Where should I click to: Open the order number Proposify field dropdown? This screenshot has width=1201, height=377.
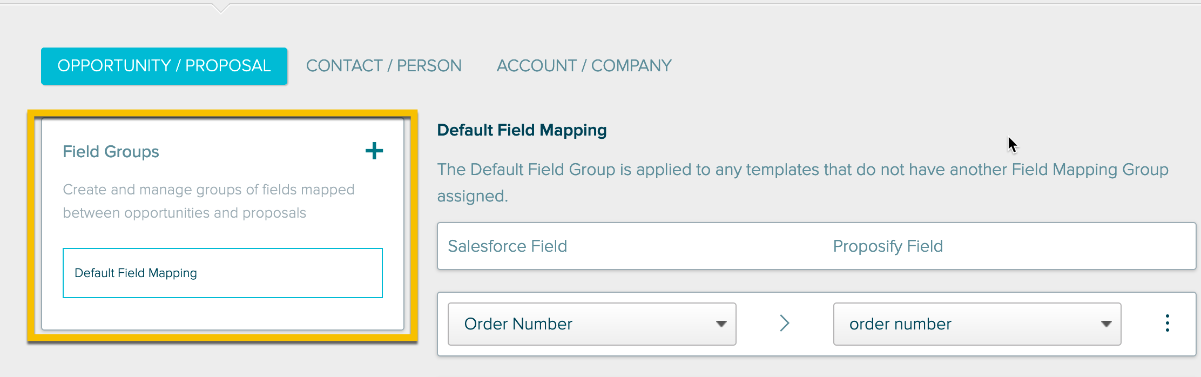(977, 324)
